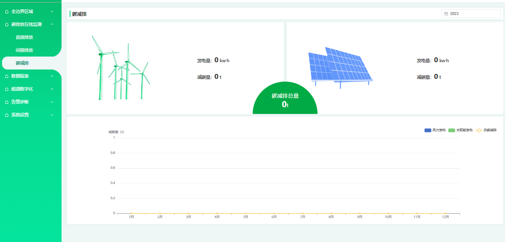Click the home icon beside 全边界区域
Screen dimensions: 505x242
pos(6,12)
